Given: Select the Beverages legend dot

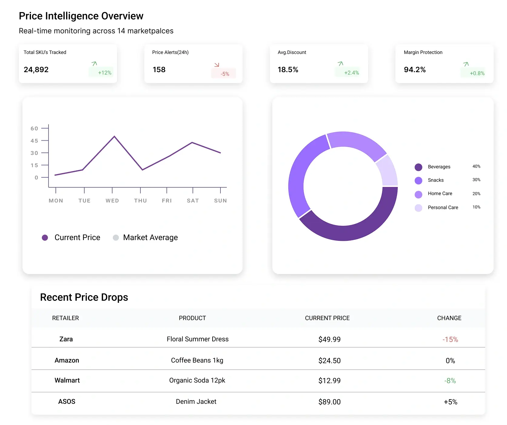Looking at the screenshot, I should (418, 167).
